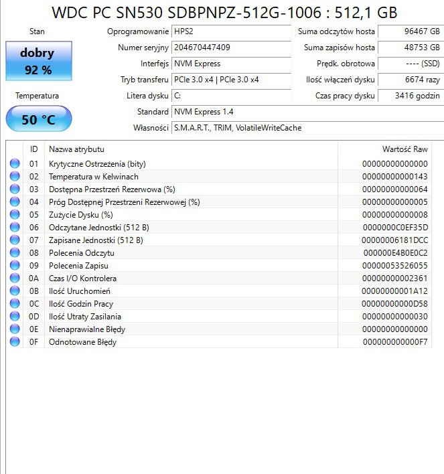The height and width of the screenshot is (474, 444).
Task: Select the 'Nienaprawialne Błędy' attribute name
Action: click(87, 329)
